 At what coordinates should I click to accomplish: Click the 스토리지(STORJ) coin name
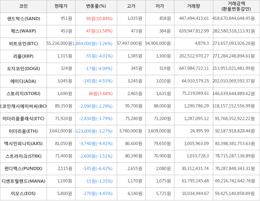23,94
